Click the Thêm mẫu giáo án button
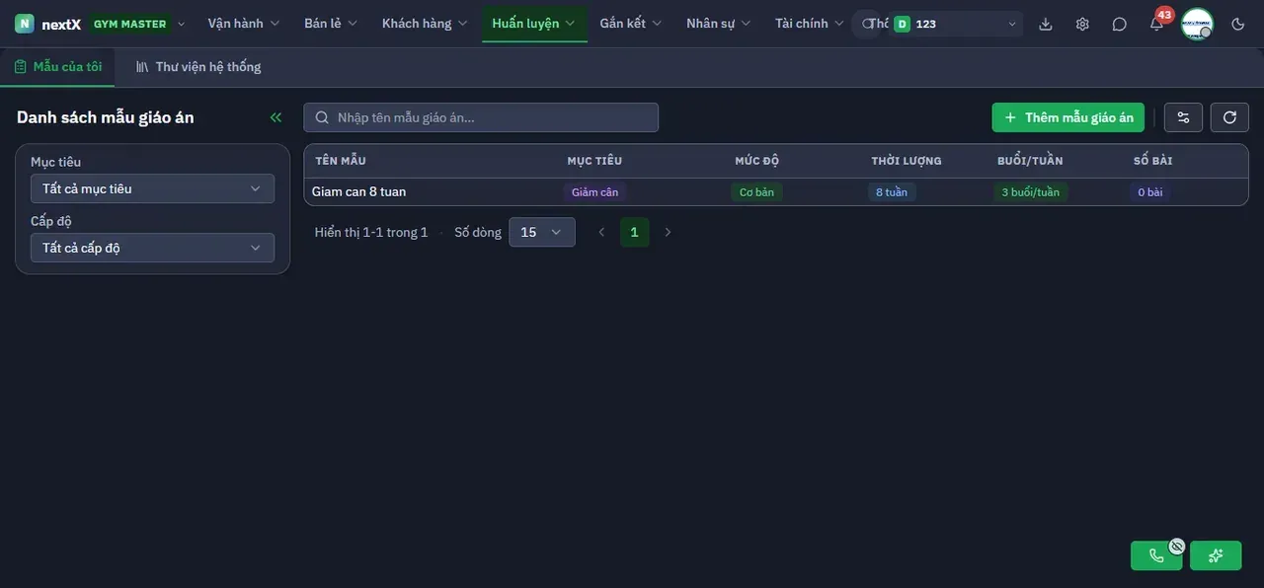Viewport: 1264px width, 588px height. pos(1068,117)
